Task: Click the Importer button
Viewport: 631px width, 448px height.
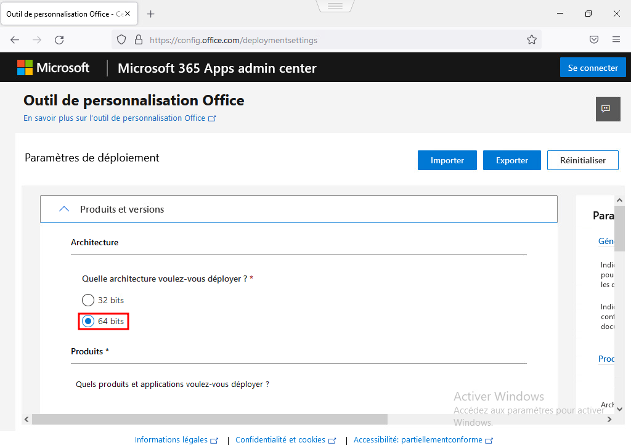Action: (447, 160)
